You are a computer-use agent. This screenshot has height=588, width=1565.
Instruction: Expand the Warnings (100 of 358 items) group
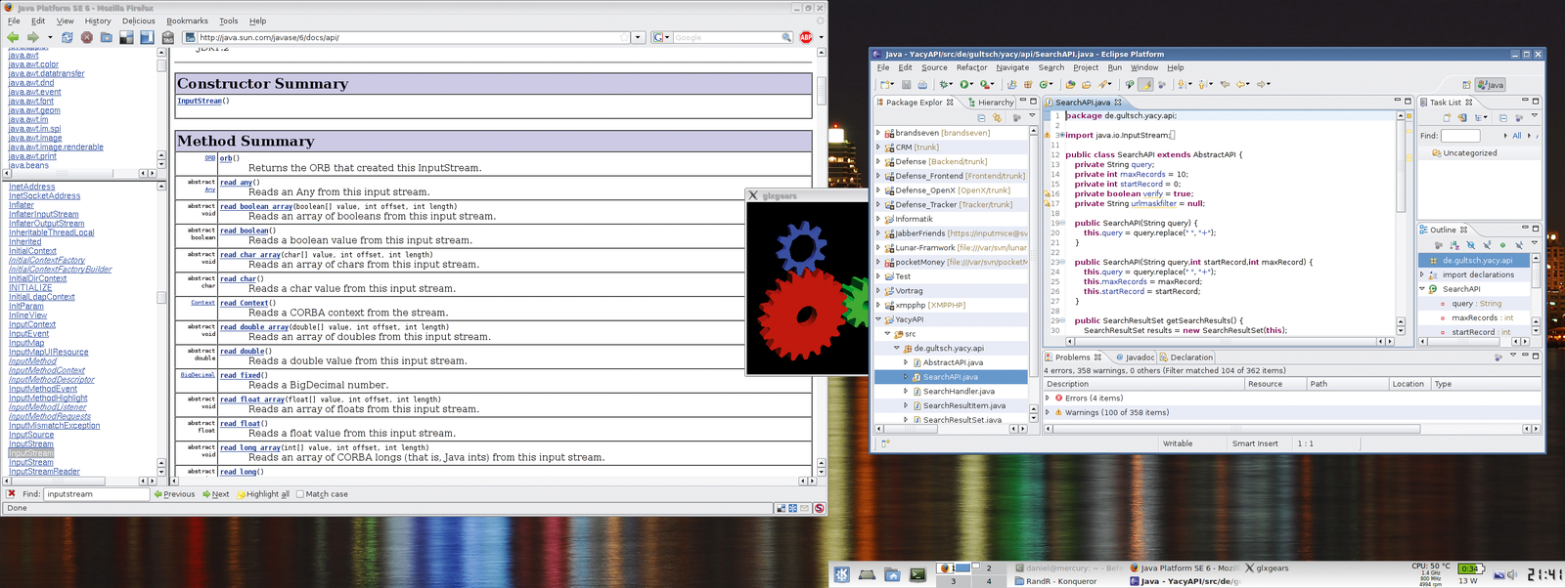tap(1048, 412)
